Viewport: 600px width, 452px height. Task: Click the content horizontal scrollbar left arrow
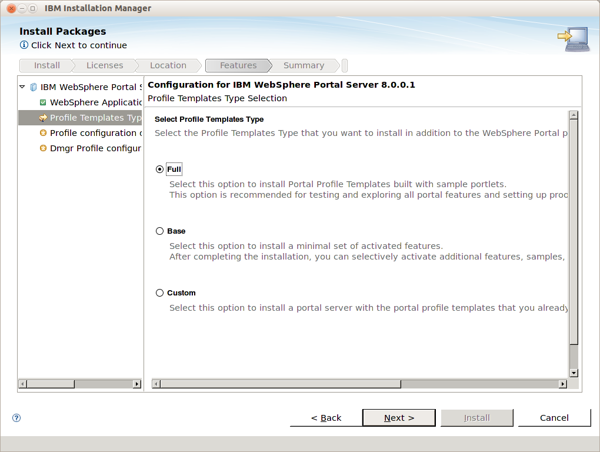pyautogui.click(x=156, y=384)
